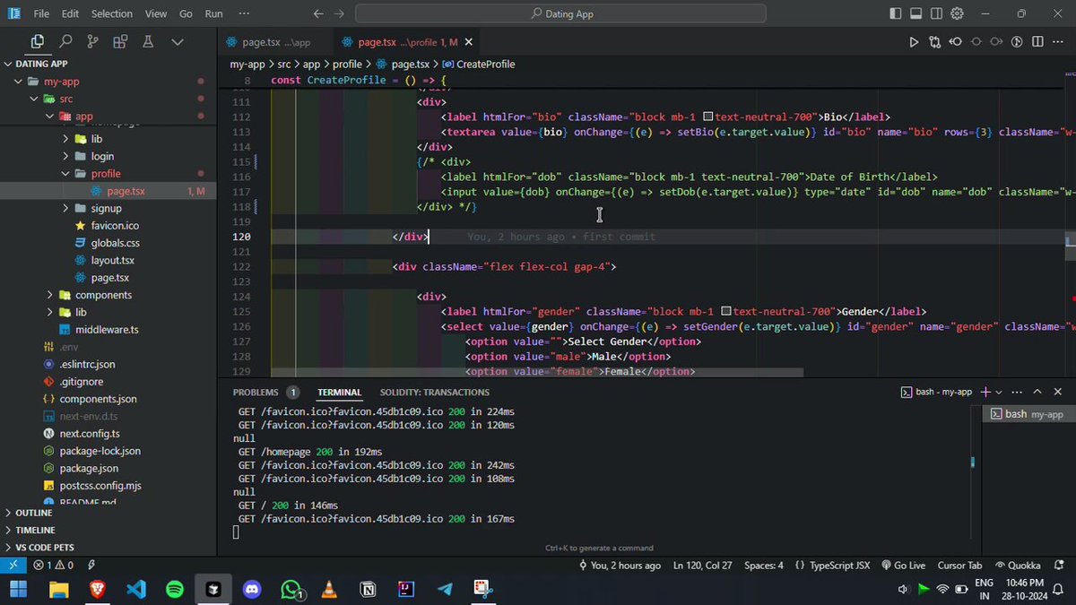This screenshot has height=605, width=1076.
Task: Open the terminal launch profile dropdown arrow
Action: [x=1000, y=392]
